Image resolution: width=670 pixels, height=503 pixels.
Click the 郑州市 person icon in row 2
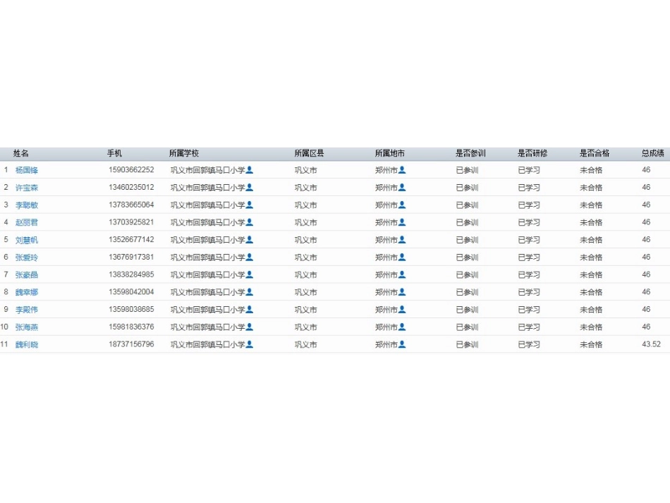[402, 187]
